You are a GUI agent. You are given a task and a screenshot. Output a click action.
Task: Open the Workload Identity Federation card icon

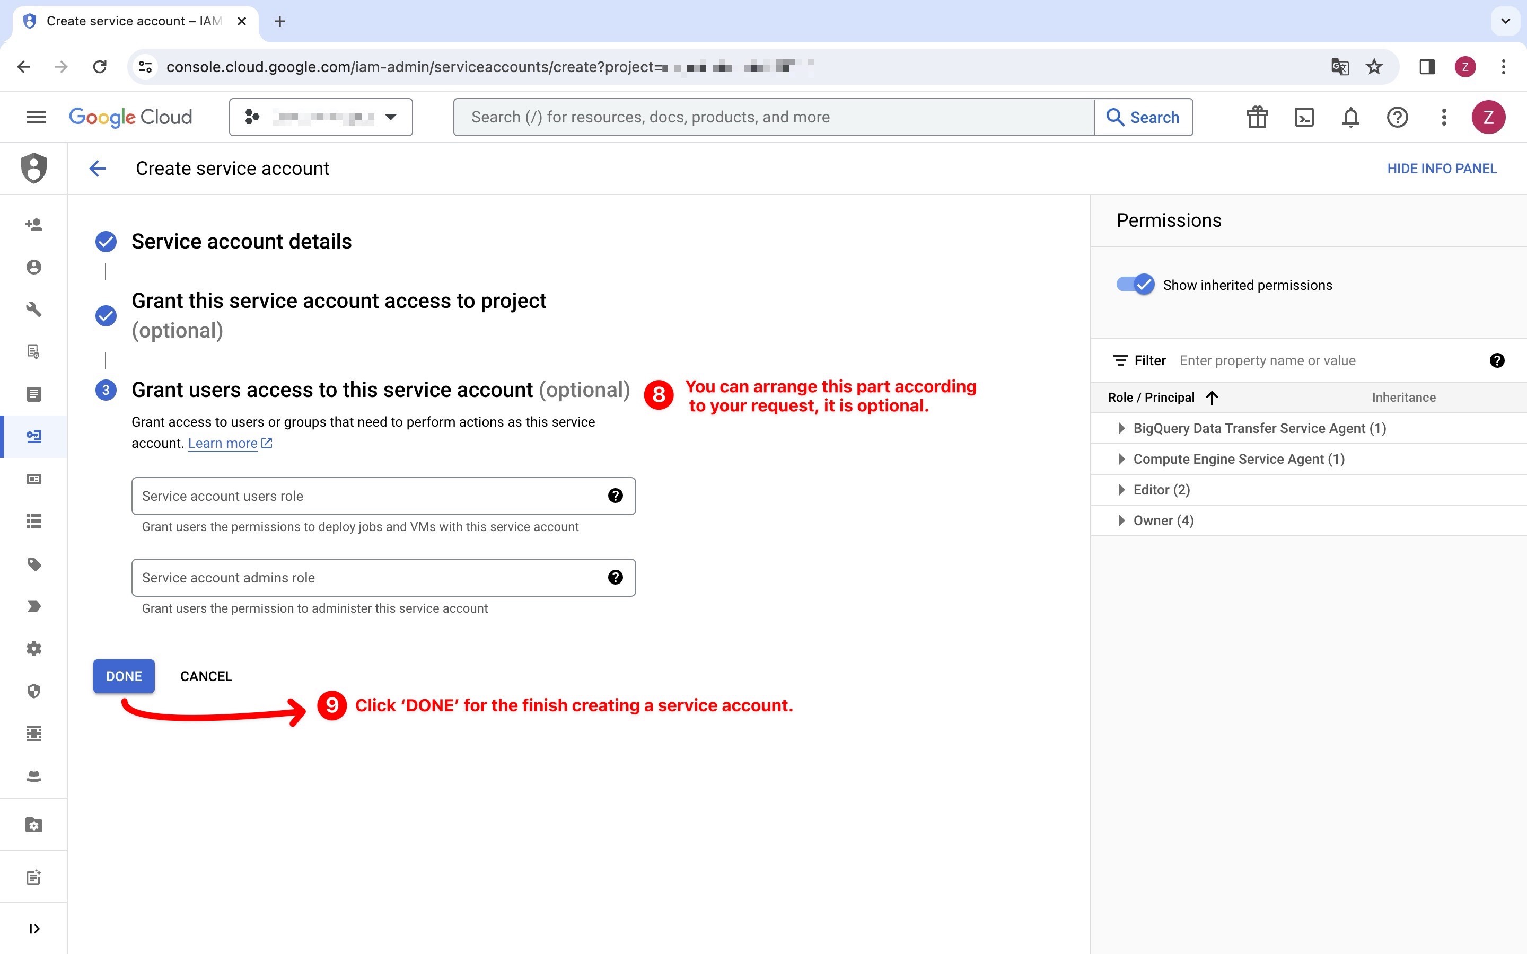click(x=33, y=480)
